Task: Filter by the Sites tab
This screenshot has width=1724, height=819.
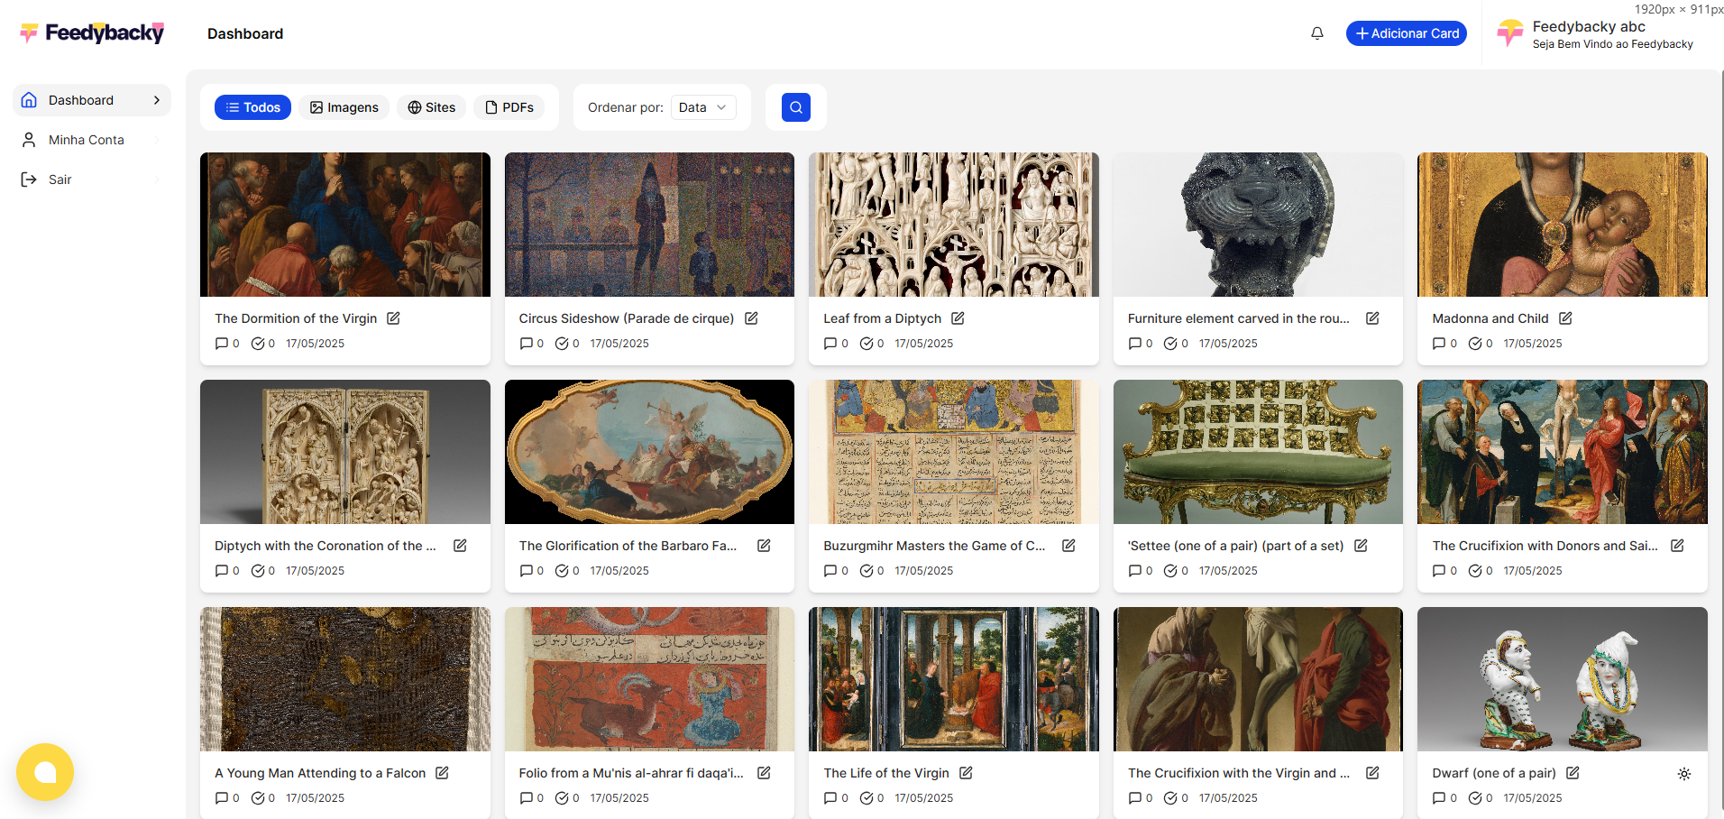Action: [x=431, y=107]
